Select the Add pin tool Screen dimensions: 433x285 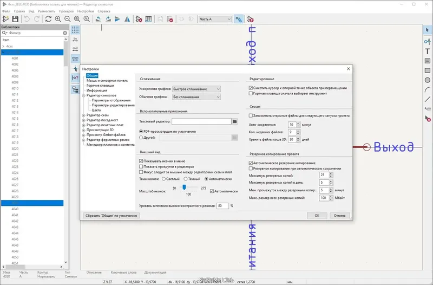(427, 42)
